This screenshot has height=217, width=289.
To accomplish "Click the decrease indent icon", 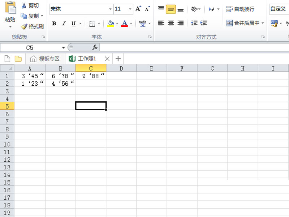I will tap(194, 23).
